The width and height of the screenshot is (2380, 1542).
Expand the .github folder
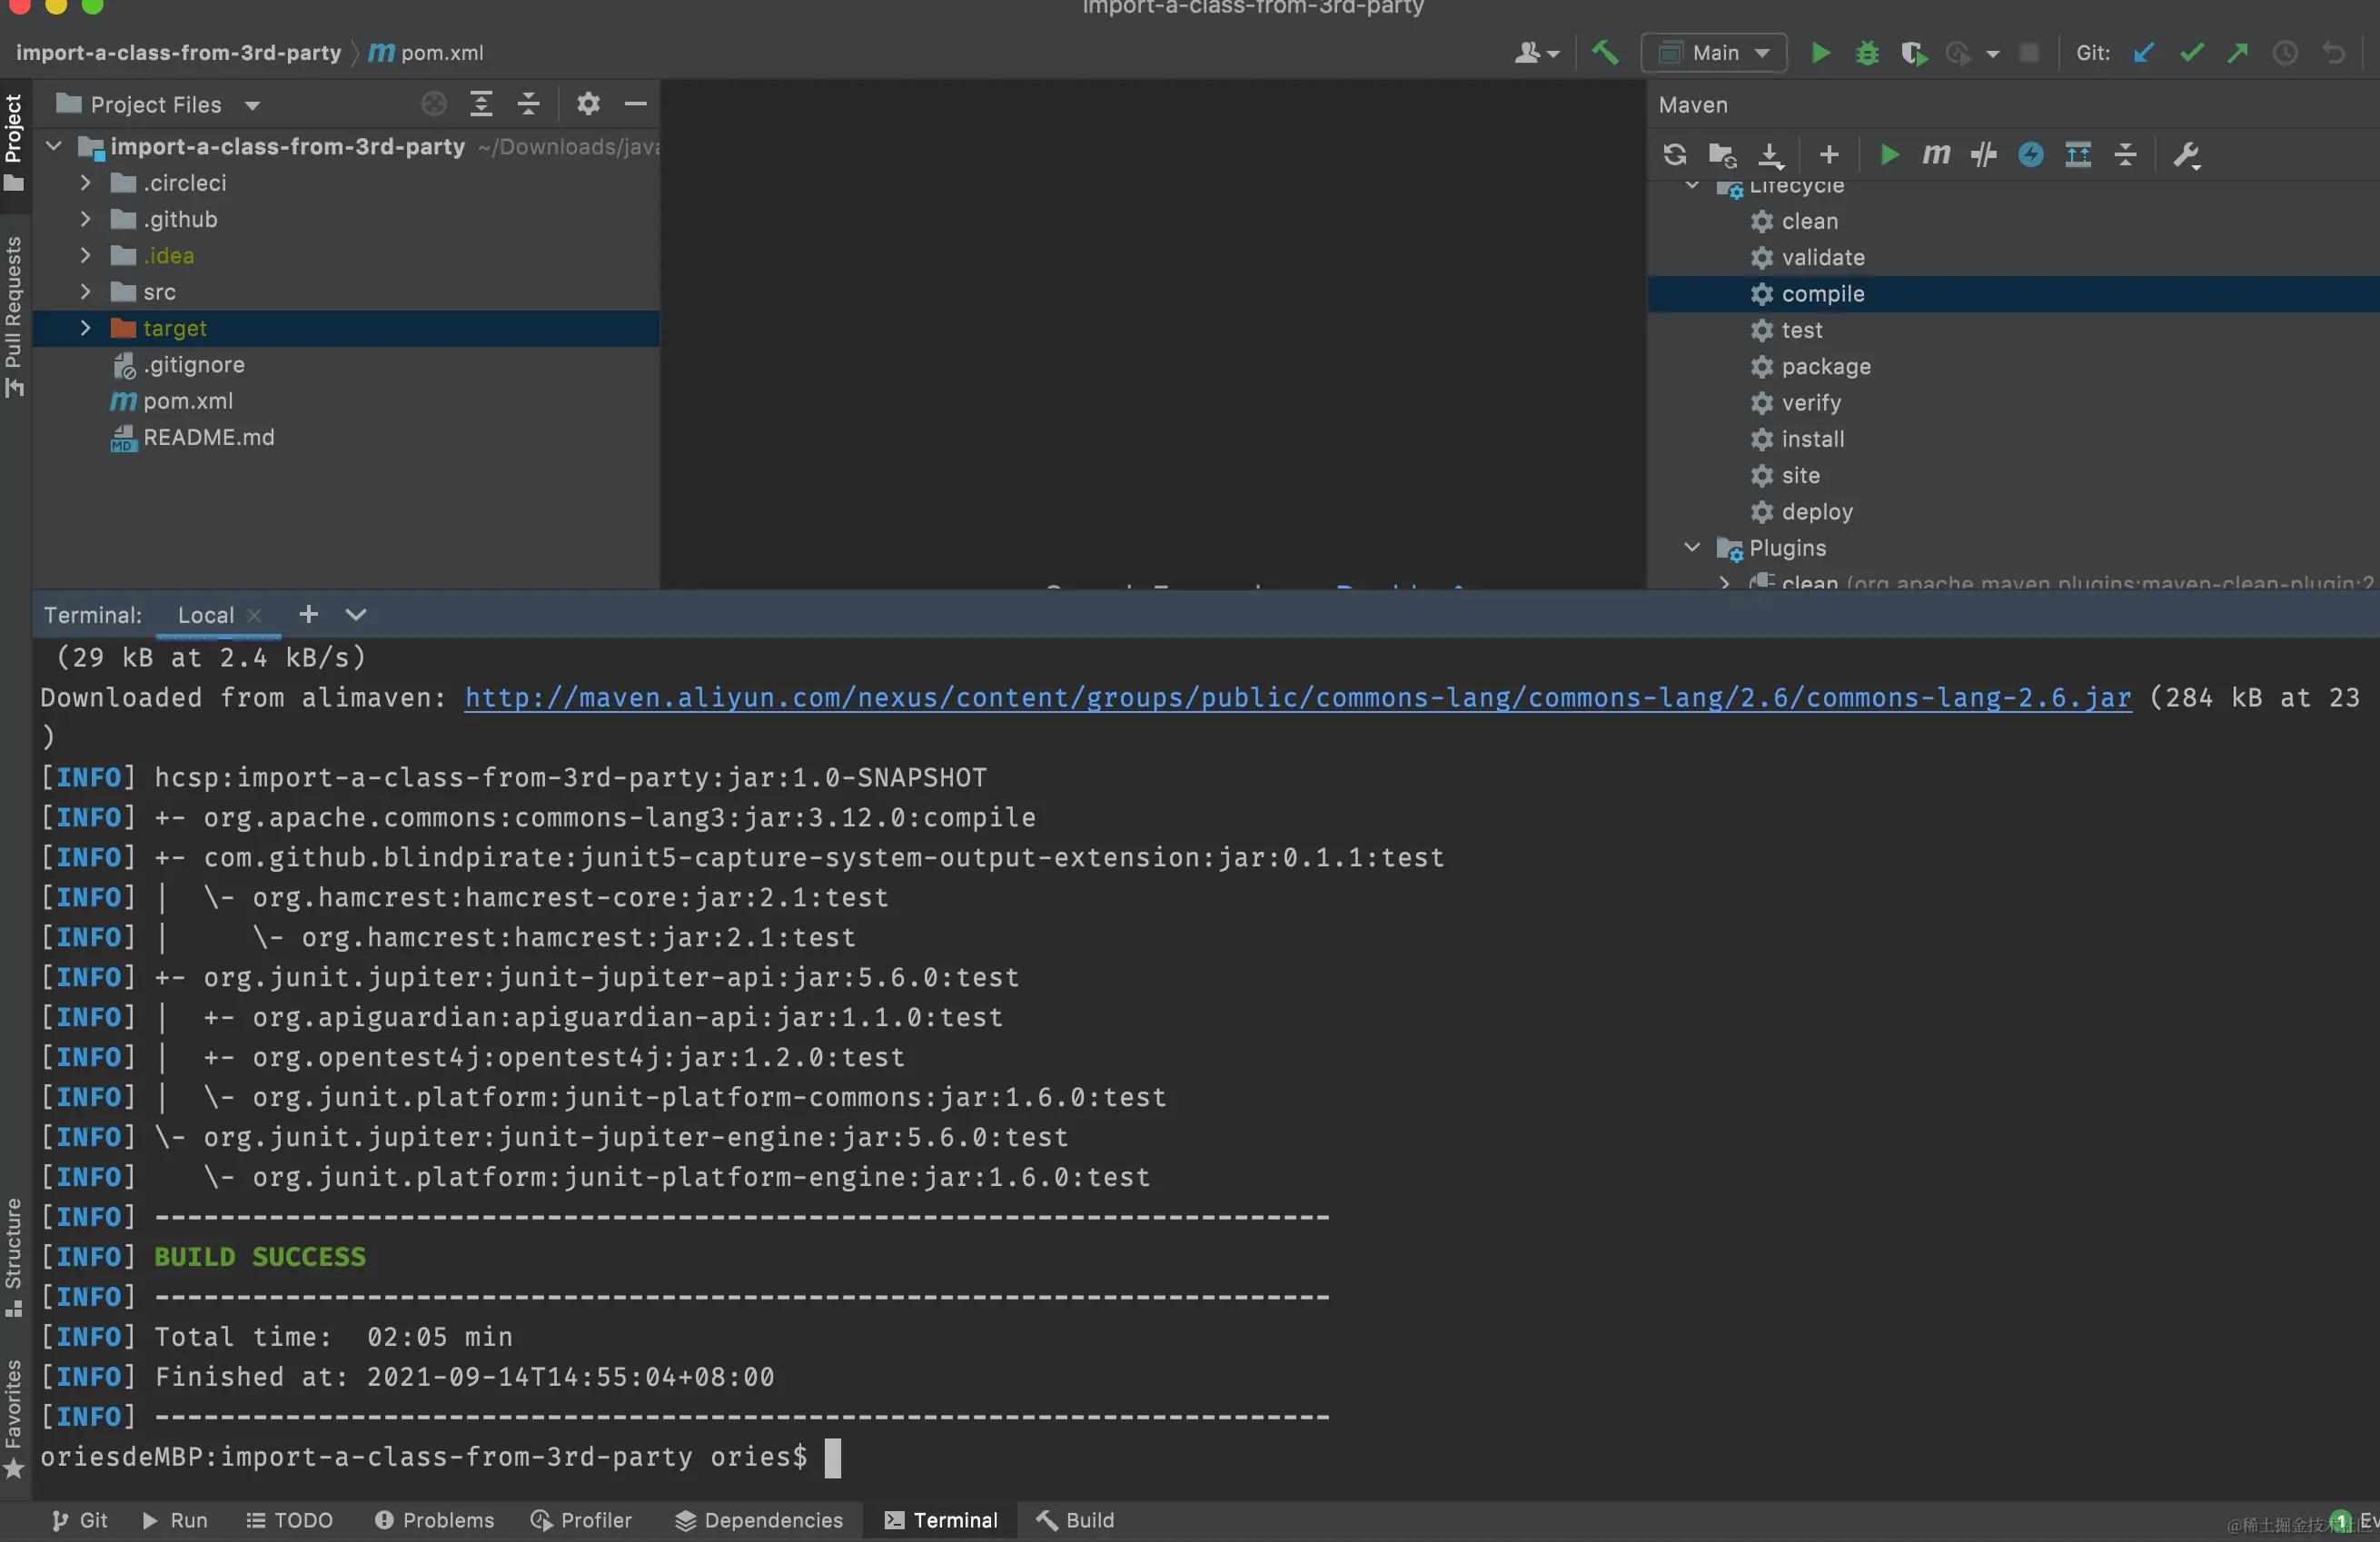85,219
